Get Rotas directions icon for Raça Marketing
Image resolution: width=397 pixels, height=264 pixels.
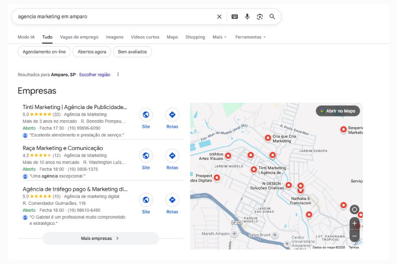click(172, 156)
